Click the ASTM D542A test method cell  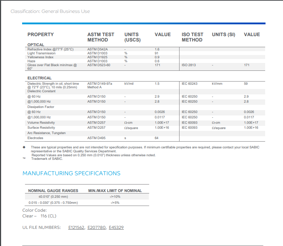point(97,49)
